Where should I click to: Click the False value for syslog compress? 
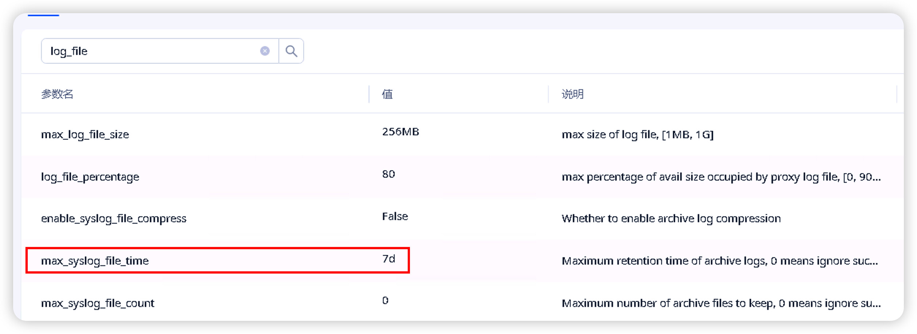point(395,216)
